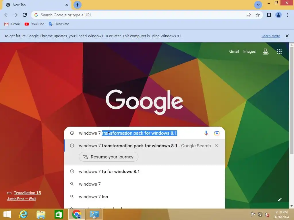Open the Translate bookmark
The height and width of the screenshot is (220, 294).
coord(59,24)
